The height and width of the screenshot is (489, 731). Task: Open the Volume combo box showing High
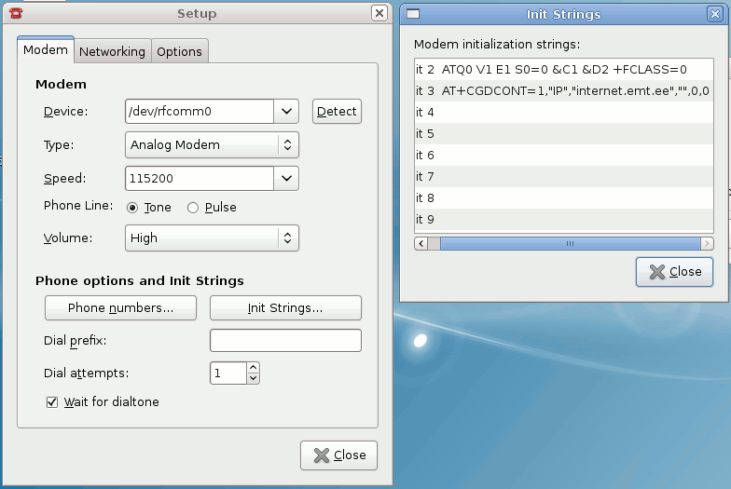(x=212, y=238)
